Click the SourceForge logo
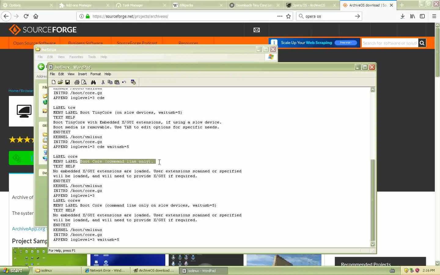This screenshot has height=275, width=440. click(43, 30)
